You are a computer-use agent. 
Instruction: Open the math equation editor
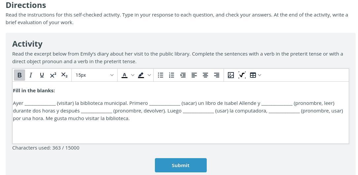pos(242,75)
